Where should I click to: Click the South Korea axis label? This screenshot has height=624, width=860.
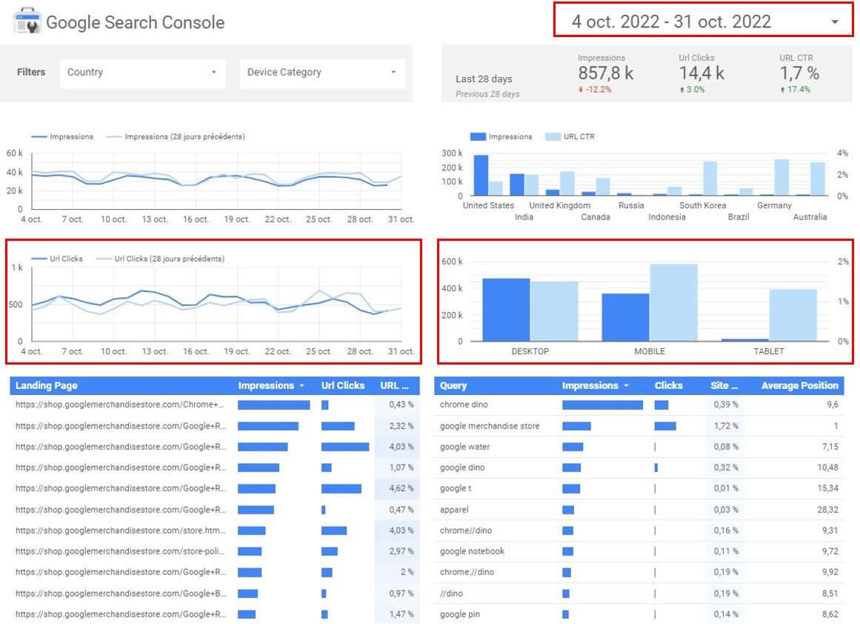point(702,205)
